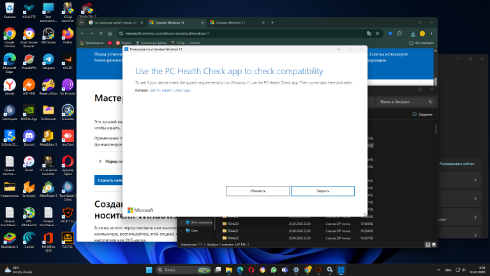Open the Яндекс bookmark
This screenshot has width=490, height=276.
click(123, 43)
